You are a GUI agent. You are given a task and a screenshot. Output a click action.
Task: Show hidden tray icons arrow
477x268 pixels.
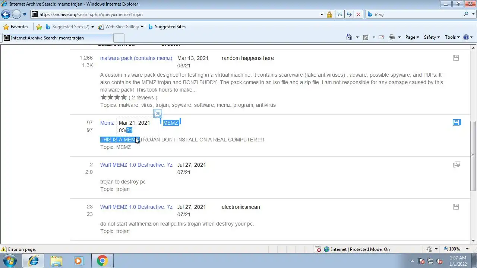412,261
